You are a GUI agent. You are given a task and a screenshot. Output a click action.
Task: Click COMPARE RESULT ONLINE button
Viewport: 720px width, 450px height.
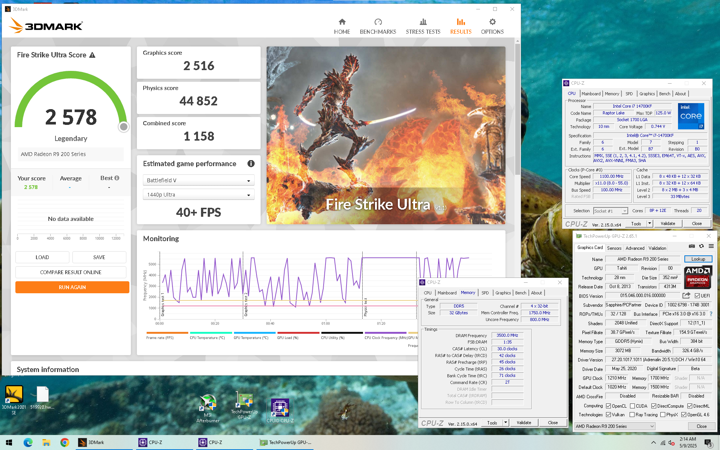tap(70, 272)
